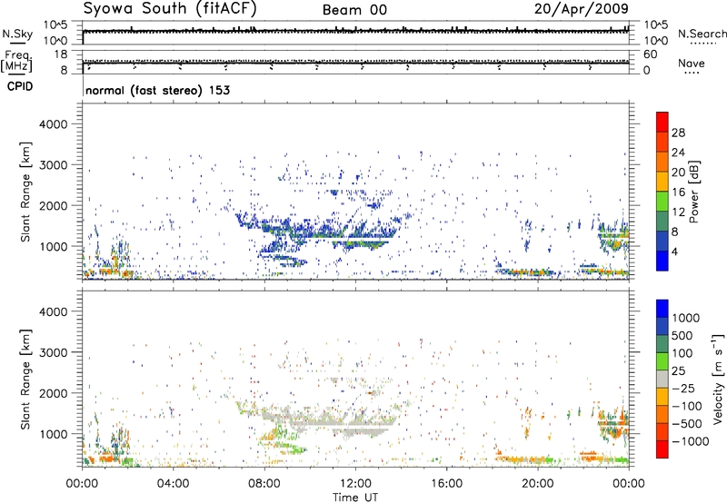
Task: Click the '3000' tick on velocity panel
Action: [54, 352]
